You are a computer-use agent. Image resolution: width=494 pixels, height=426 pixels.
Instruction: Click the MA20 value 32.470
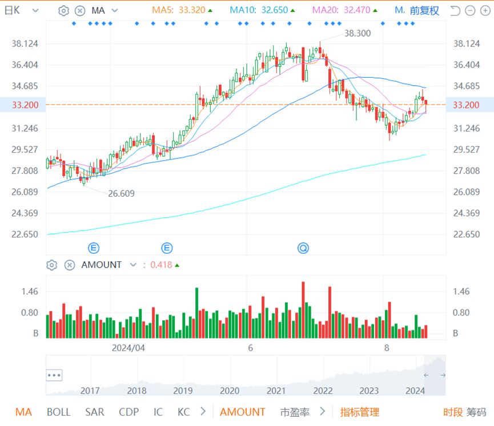point(357,10)
